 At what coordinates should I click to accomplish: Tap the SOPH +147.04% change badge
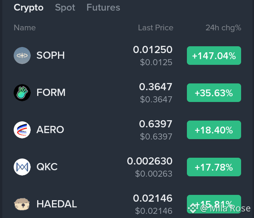214,56
